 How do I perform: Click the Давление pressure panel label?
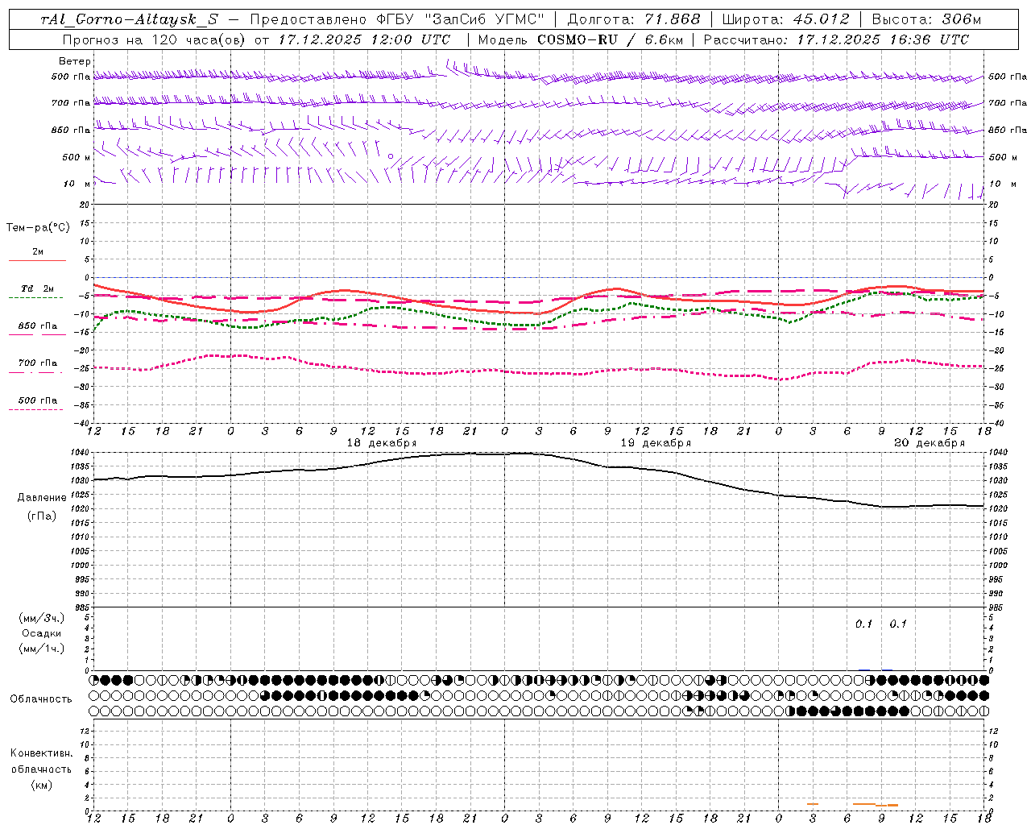point(42,498)
